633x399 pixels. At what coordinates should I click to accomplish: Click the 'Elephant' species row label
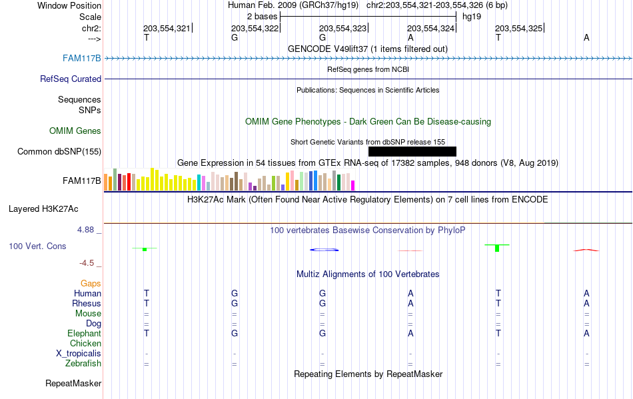point(84,333)
